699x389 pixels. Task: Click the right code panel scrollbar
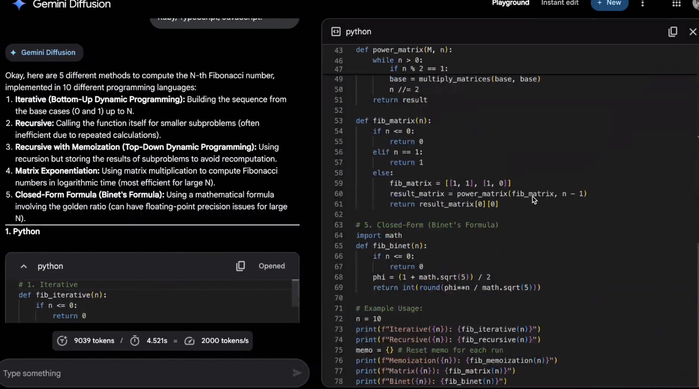tap(697, 277)
